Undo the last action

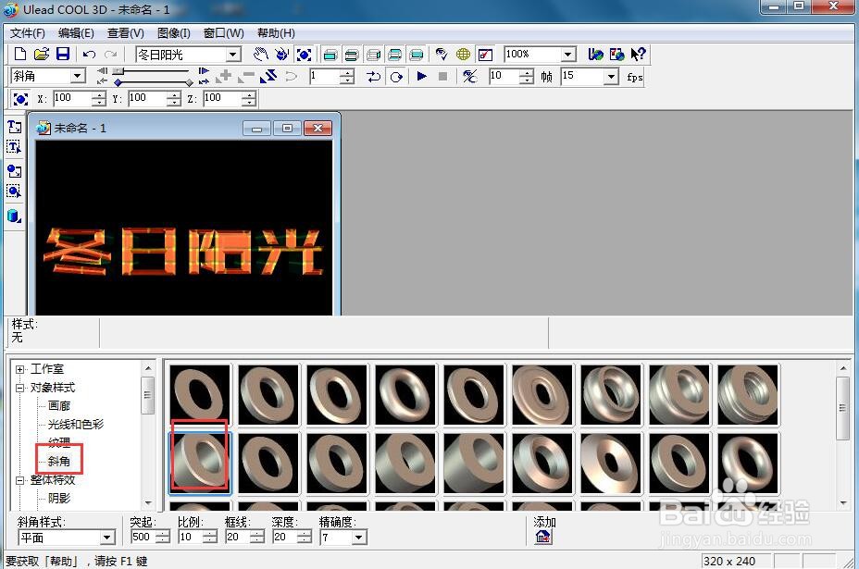pos(89,55)
